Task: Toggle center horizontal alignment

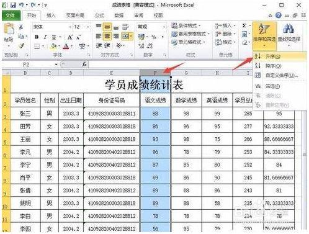Action: 107,37
